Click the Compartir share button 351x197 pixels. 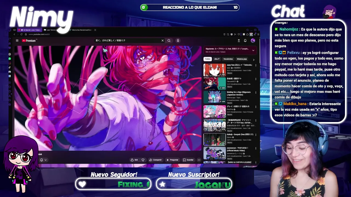click(155, 160)
